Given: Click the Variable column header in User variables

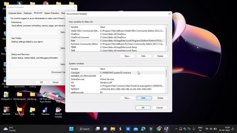Looking at the screenshot, I should coord(84,27).
